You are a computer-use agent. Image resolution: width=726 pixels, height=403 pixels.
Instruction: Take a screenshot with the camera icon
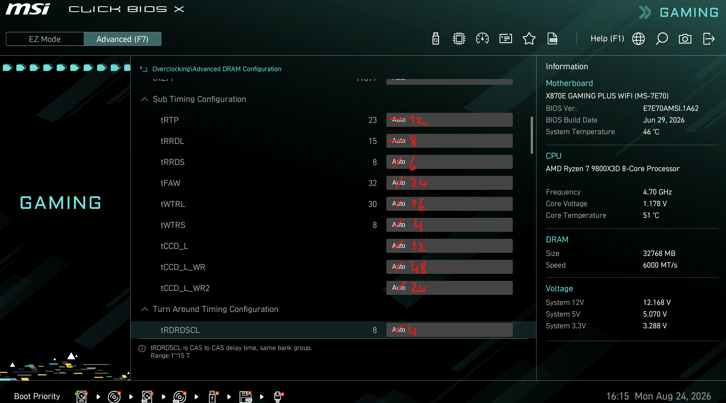pyautogui.click(x=685, y=39)
